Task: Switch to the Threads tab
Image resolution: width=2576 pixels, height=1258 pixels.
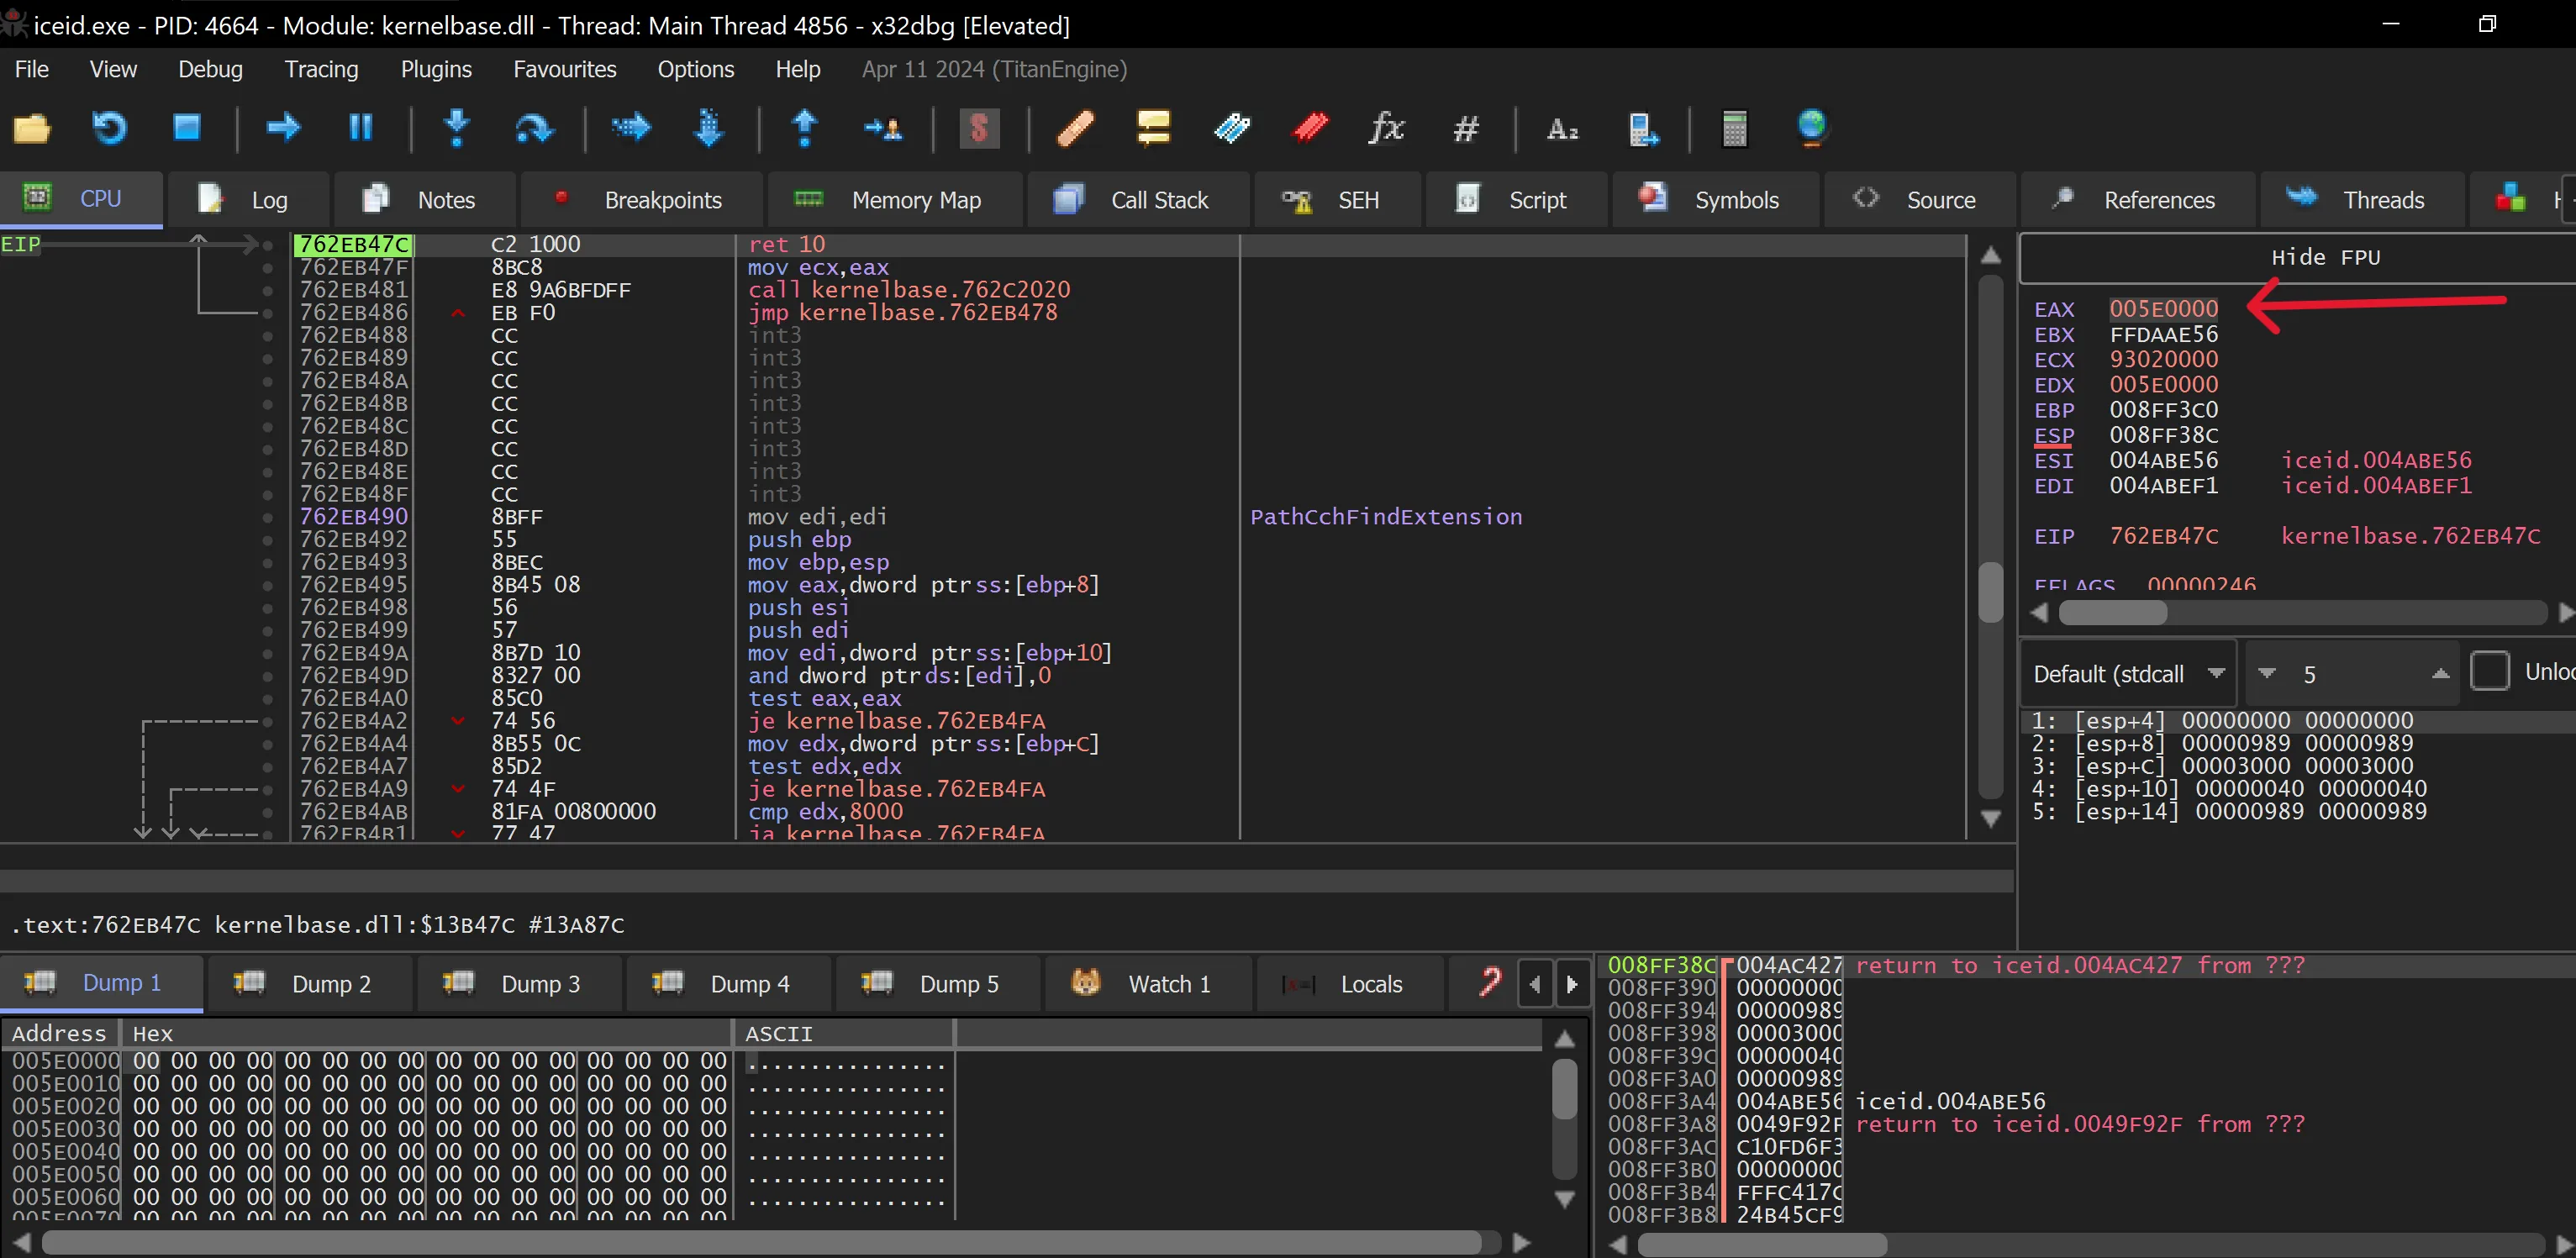Action: coord(2362,200)
